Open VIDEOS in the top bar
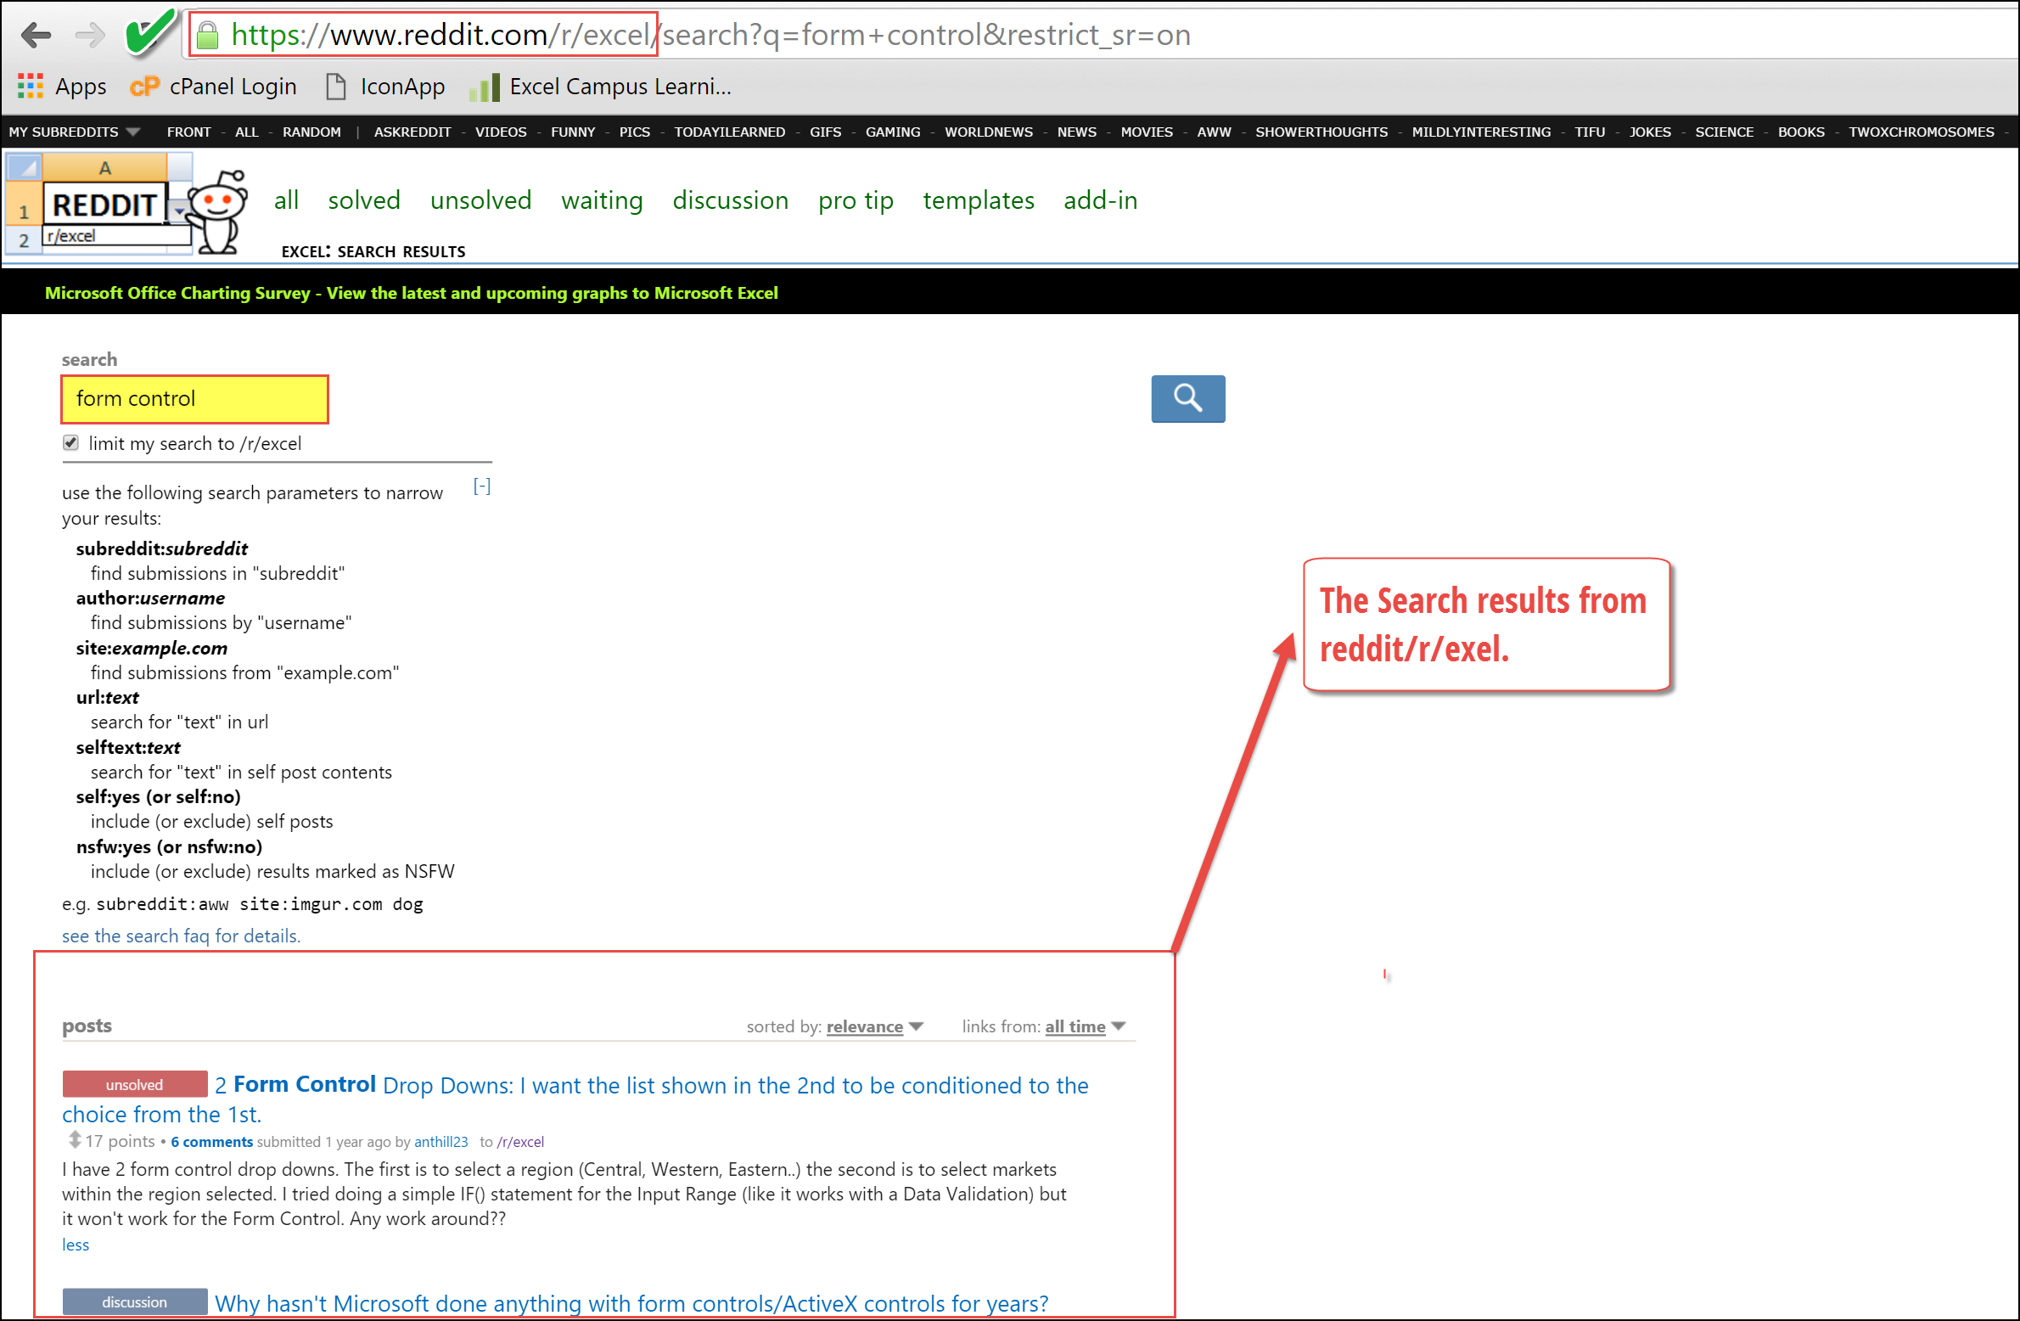This screenshot has width=2020, height=1321. click(x=501, y=132)
